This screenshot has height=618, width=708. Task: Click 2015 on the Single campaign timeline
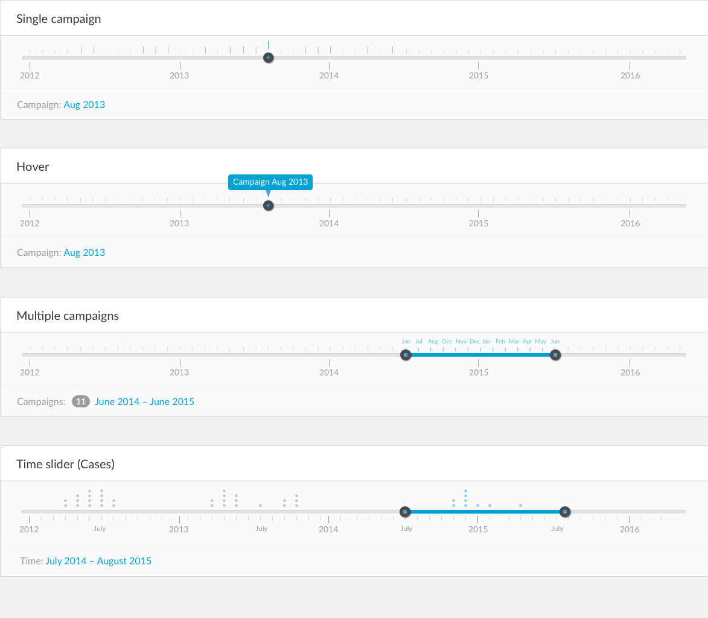[479, 75]
